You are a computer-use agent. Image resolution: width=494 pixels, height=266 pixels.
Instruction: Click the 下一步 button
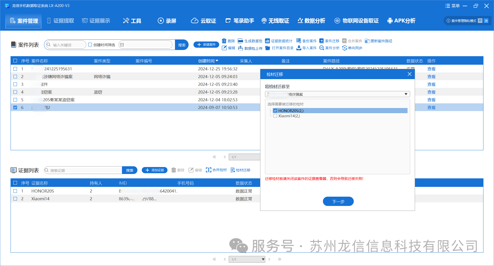pos(338,202)
